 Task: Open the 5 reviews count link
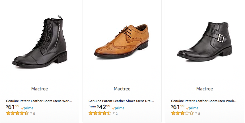(34, 114)
